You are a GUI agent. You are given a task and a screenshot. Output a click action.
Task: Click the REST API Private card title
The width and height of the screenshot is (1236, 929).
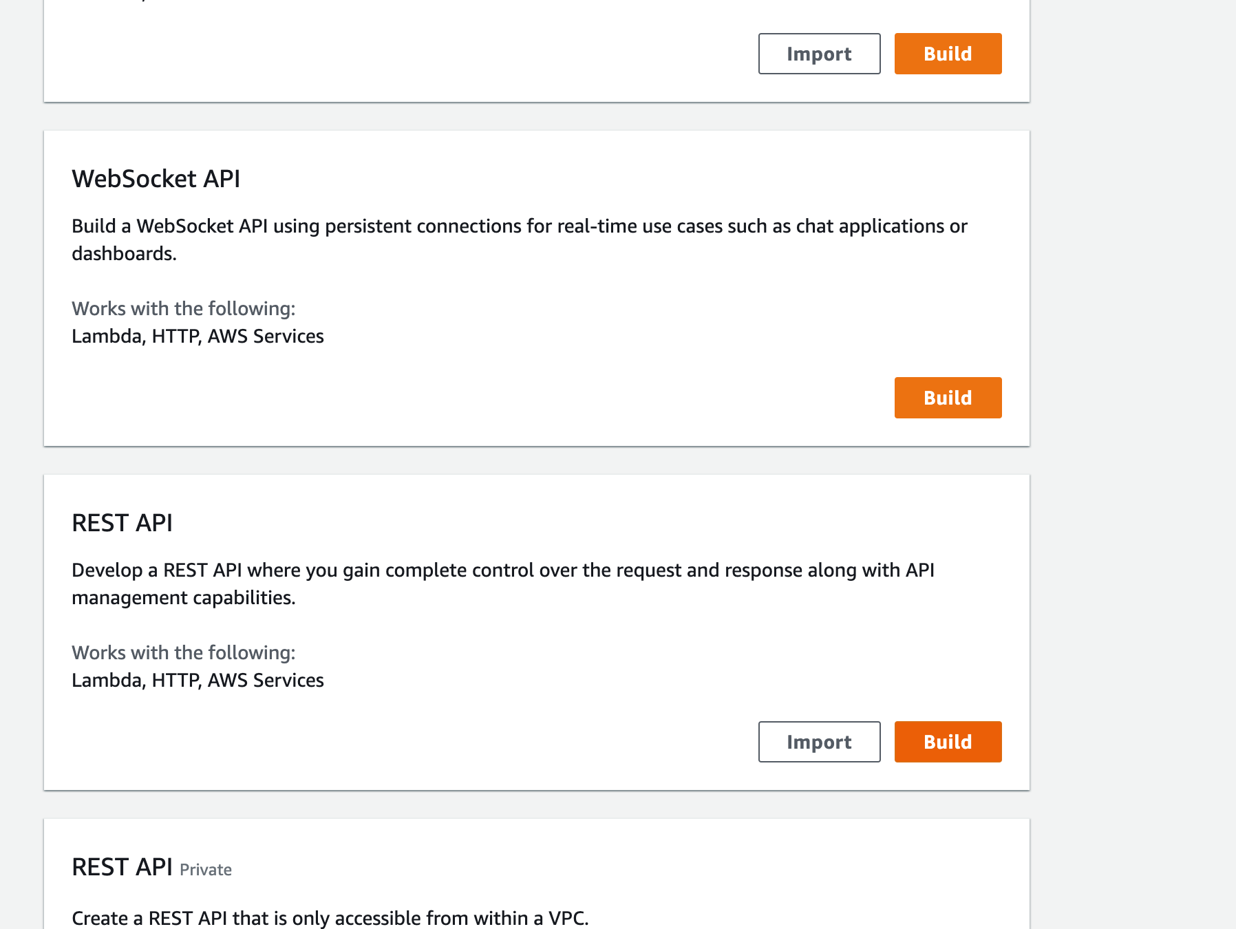[x=122, y=867]
